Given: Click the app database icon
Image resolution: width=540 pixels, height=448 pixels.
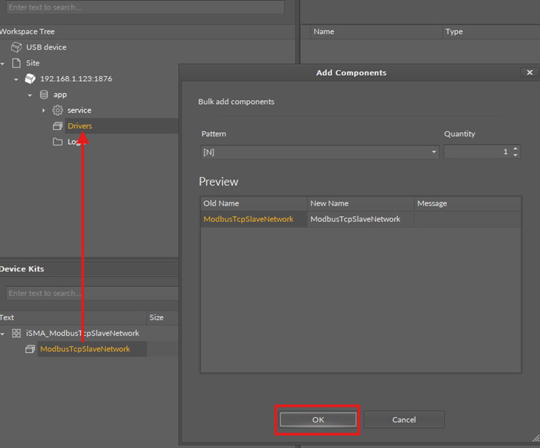Looking at the screenshot, I should (x=44, y=95).
